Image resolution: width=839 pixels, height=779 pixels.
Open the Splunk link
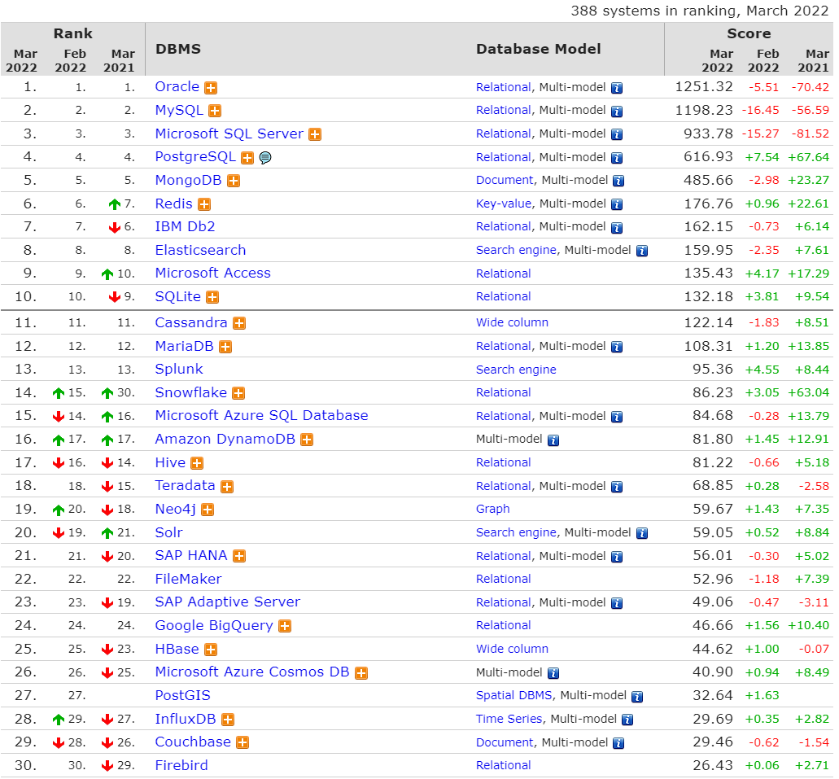click(179, 370)
